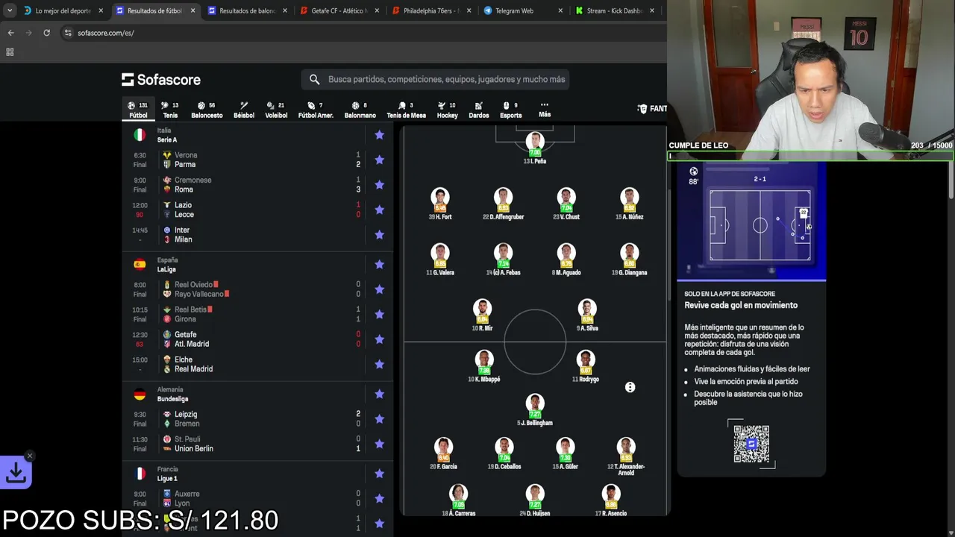Select the Fútbol Amer. tab
The image size is (955, 537).
[x=316, y=110]
